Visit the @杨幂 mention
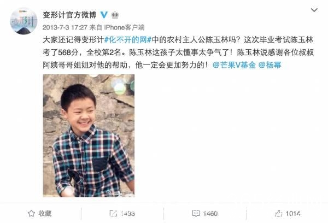Screen dimensions: 328x223 pyautogui.click(x=270, y=65)
